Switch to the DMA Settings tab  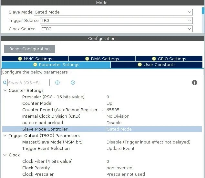(102, 59)
